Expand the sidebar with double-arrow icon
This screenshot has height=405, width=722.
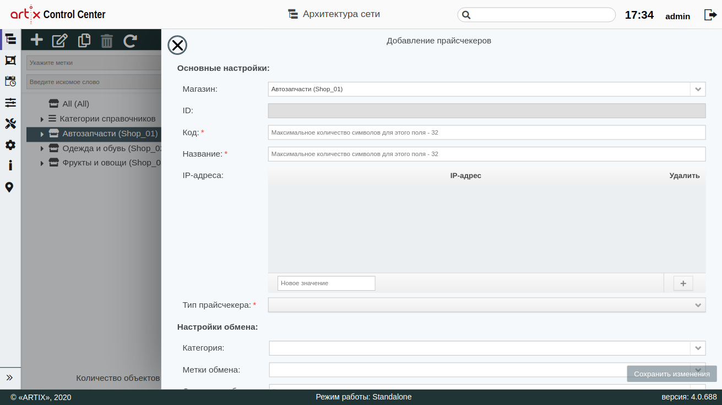[9, 378]
